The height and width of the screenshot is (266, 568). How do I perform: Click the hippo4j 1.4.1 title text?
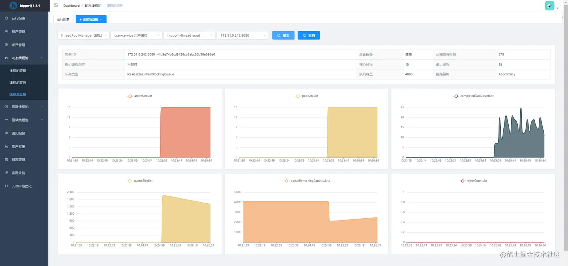click(30, 6)
